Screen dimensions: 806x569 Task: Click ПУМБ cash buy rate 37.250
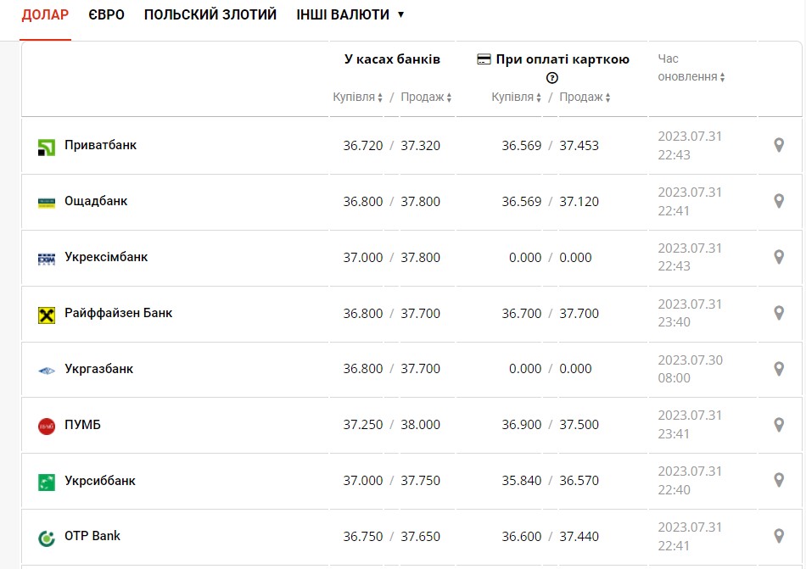pos(363,425)
